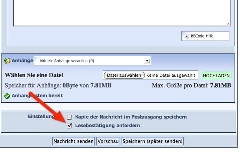Screen dimensions: 240x152
Task: Click 'Max. Größe pro Datei' text
Action: click(x=180, y=85)
